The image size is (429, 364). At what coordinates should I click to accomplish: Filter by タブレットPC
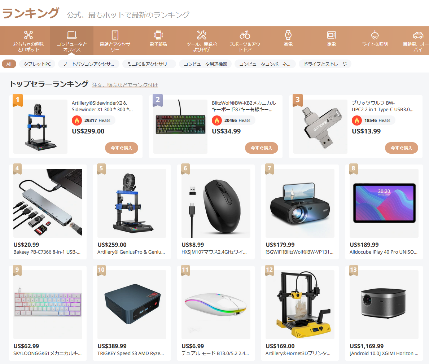[37, 64]
